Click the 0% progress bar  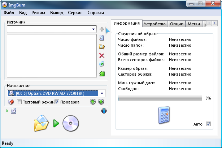click(160, 98)
